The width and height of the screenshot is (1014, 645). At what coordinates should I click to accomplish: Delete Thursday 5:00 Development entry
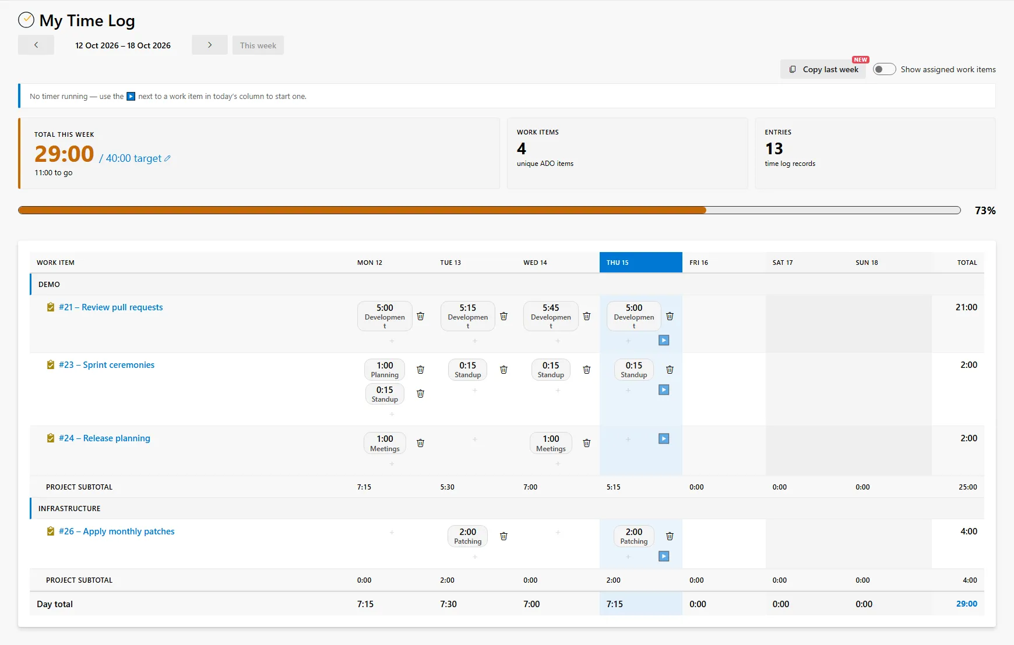670,316
